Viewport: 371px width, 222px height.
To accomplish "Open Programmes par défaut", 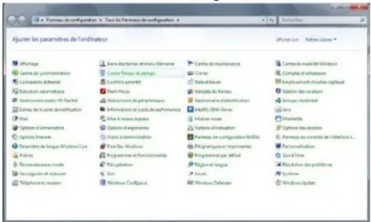I will [218, 155].
